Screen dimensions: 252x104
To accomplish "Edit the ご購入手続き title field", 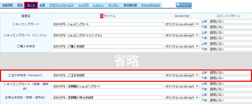I will pyautogui.click(x=108, y=47).
